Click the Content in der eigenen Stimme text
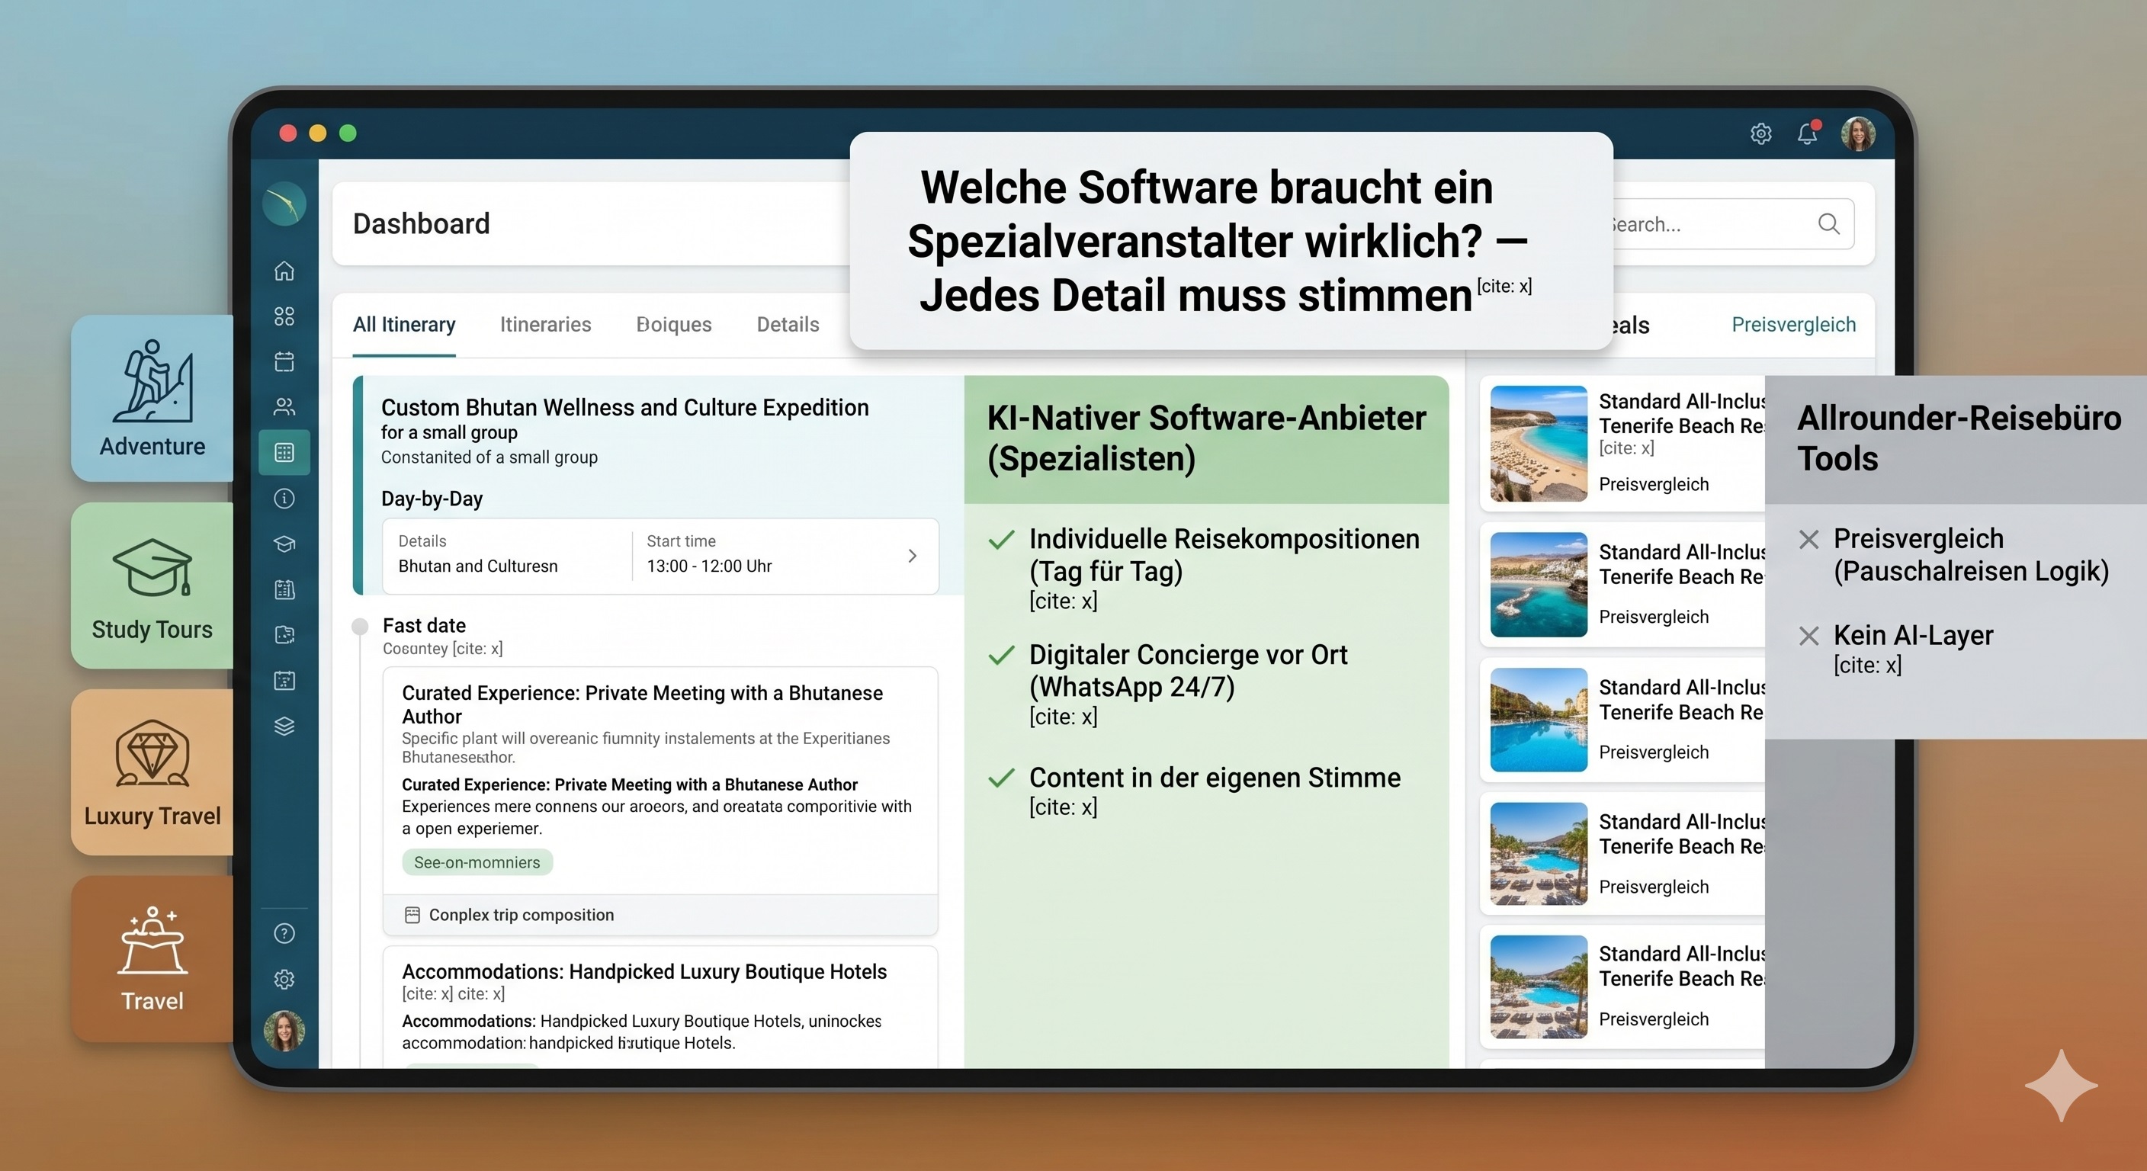 pyautogui.click(x=1215, y=778)
